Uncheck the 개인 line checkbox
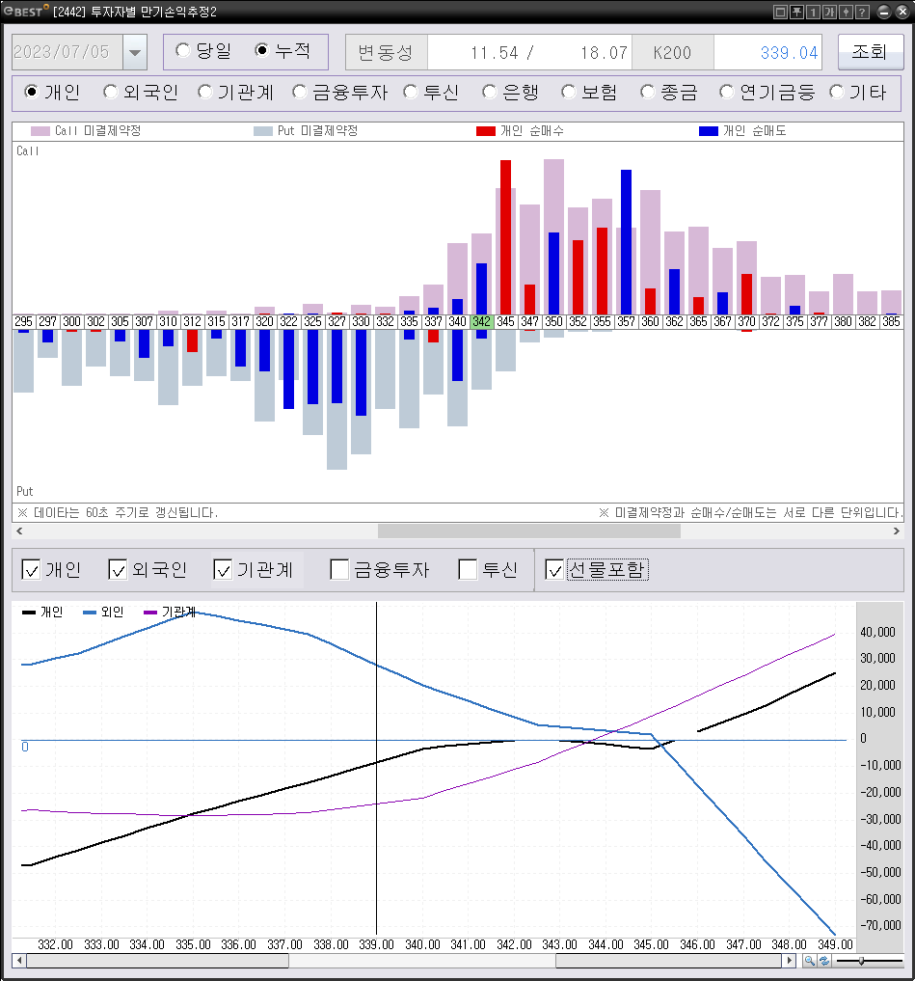Screen dimensions: 915x981 [x=31, y=569]
